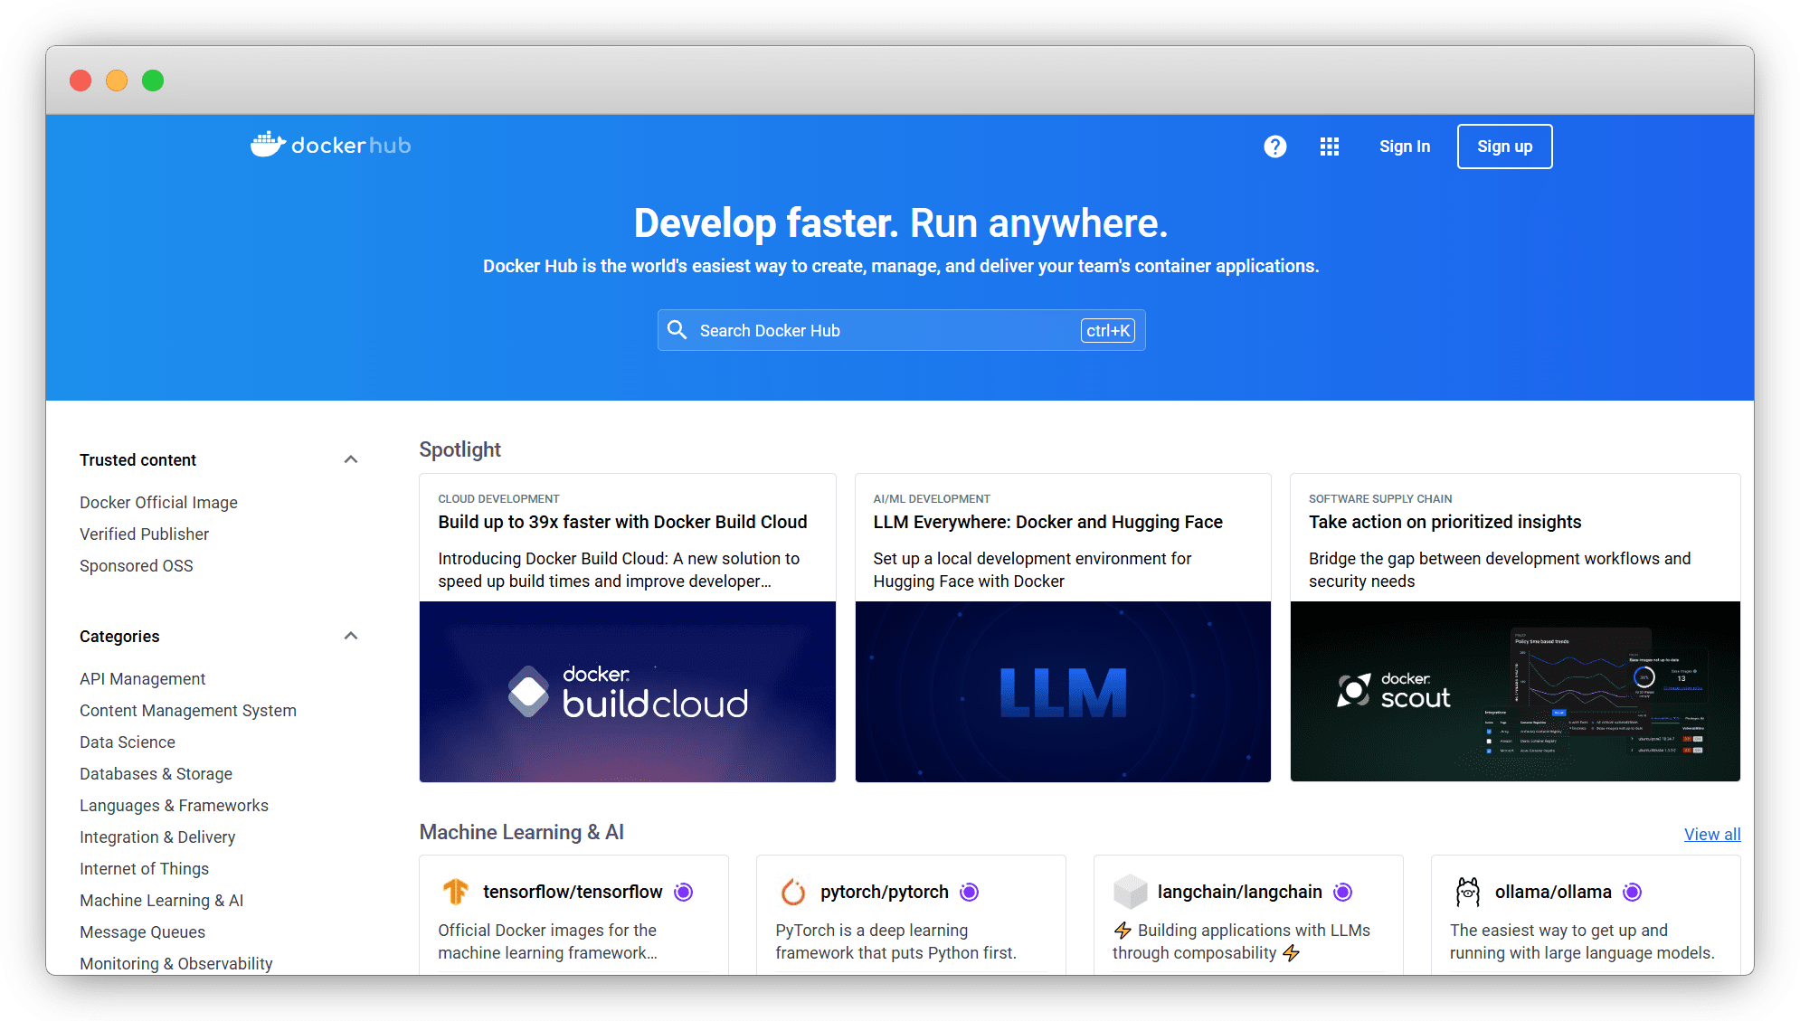The height and width of the screenshot is (1021, 1800).
Task: Open Take action on prioritized insights
Action: click(x=1445, y=522)
